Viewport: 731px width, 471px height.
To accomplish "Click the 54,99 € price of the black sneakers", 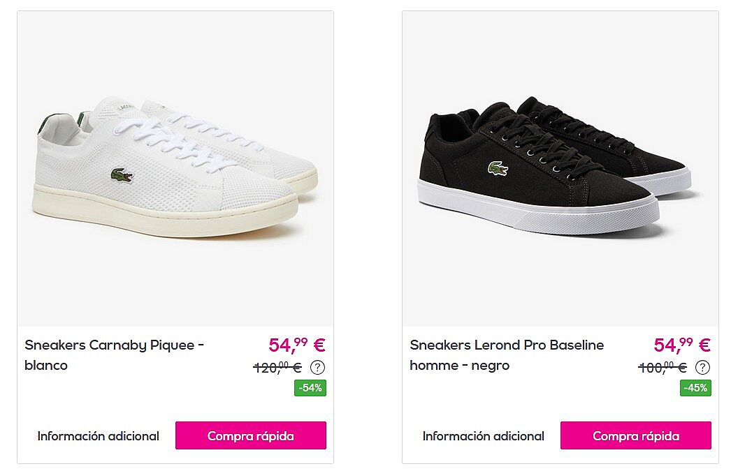I will (682, 345).
